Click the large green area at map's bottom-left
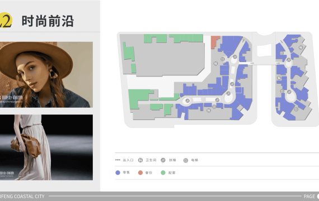 (x=138, y=98)
